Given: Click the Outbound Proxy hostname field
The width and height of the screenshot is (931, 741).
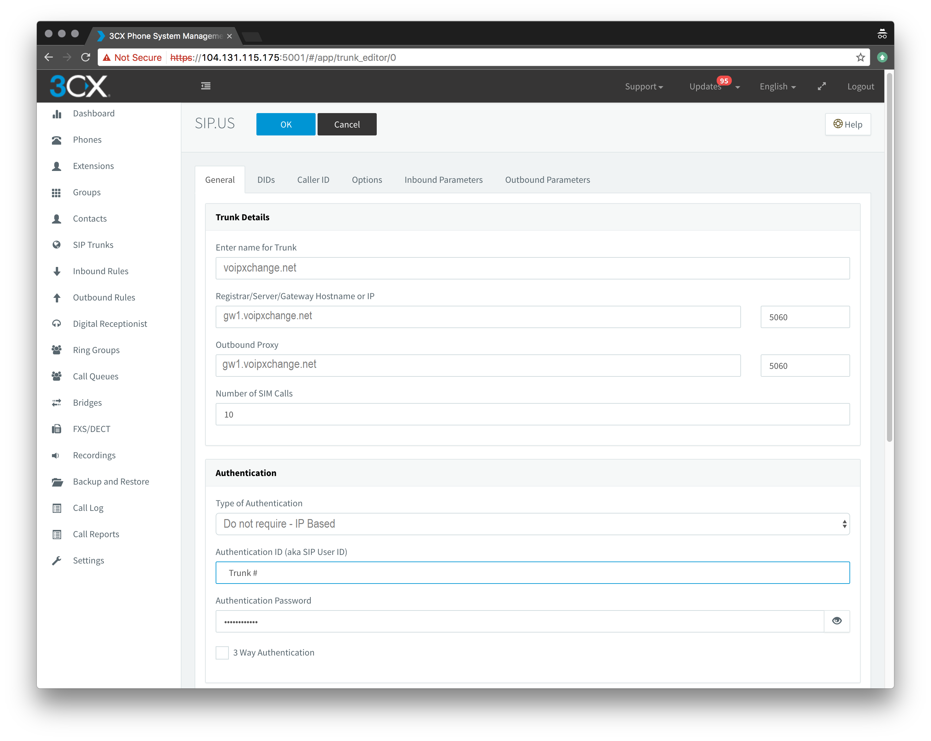Looking at the screenshot, I should (x=478, y=366).
